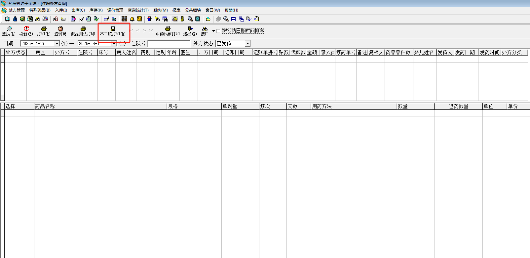The width and height of the screenshot is (530, 258).
Task: Open the 公共模块 menu
Action: pos(193,10)
